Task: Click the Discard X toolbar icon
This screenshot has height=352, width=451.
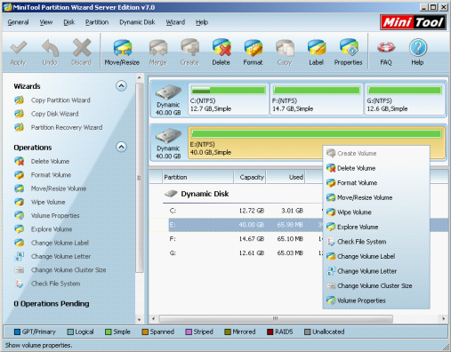Action: point(82,48)
